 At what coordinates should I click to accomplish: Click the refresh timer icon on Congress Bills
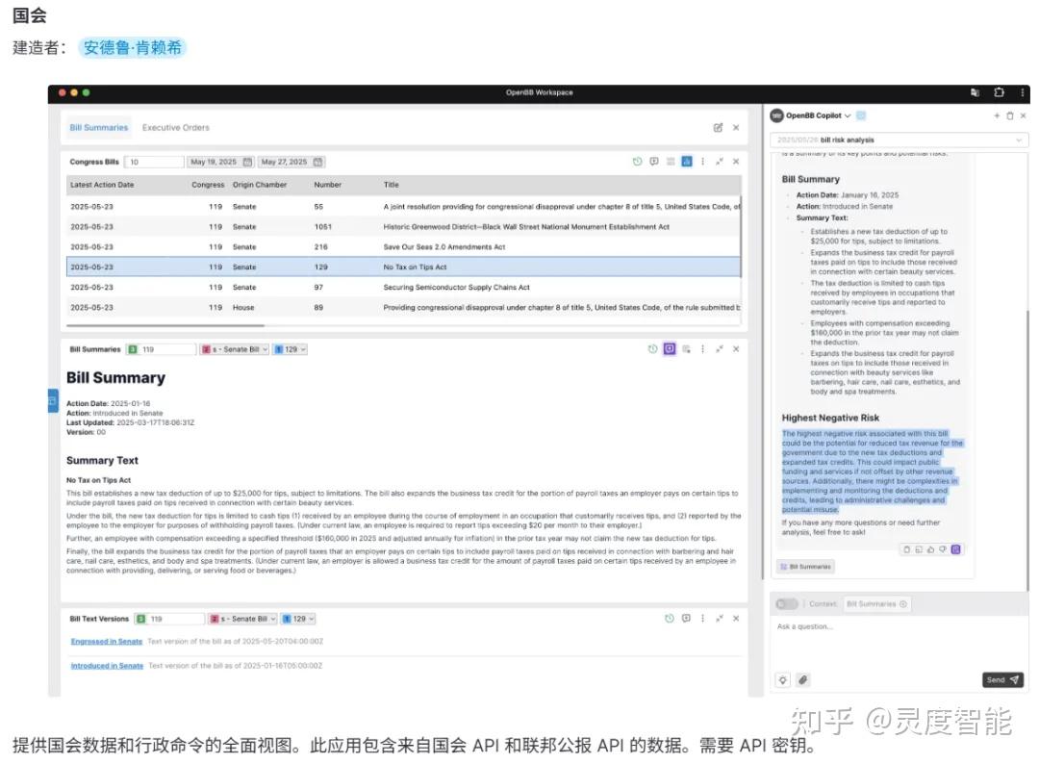[638, 162]
